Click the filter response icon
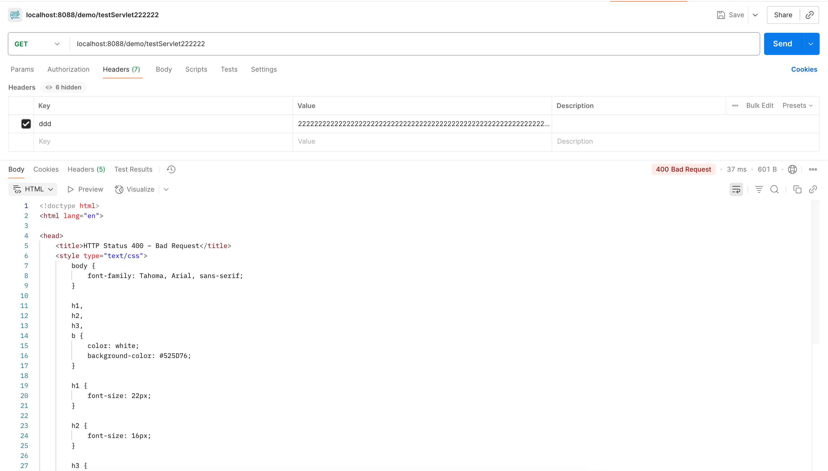The image size is (828, 471). pyautogui.click(x=759, y=189)
